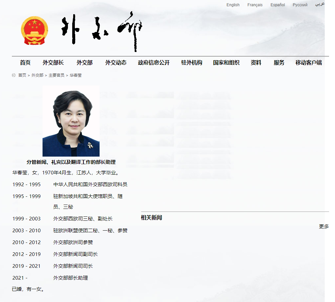Viewport: 335px width, 302px height.
Task: Open the 外交部 navigation menu item
Action: pos(85,63)
